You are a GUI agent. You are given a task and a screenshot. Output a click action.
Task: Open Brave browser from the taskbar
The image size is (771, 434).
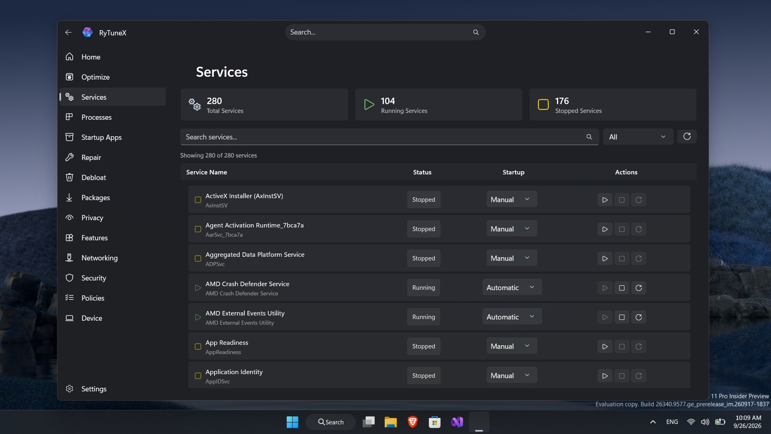pyautogui.click(x=412, y=422)
